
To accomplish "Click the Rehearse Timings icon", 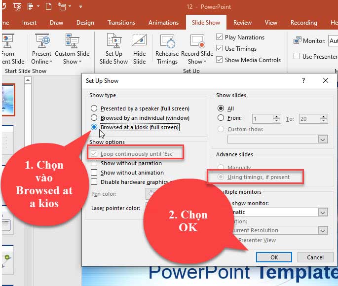I will (x=167, y=41).
